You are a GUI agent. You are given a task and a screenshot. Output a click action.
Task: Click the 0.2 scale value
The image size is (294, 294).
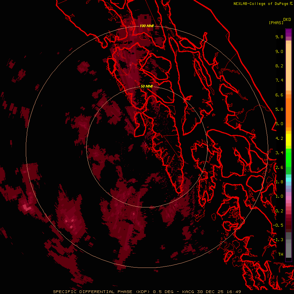[x=279, y=211]
